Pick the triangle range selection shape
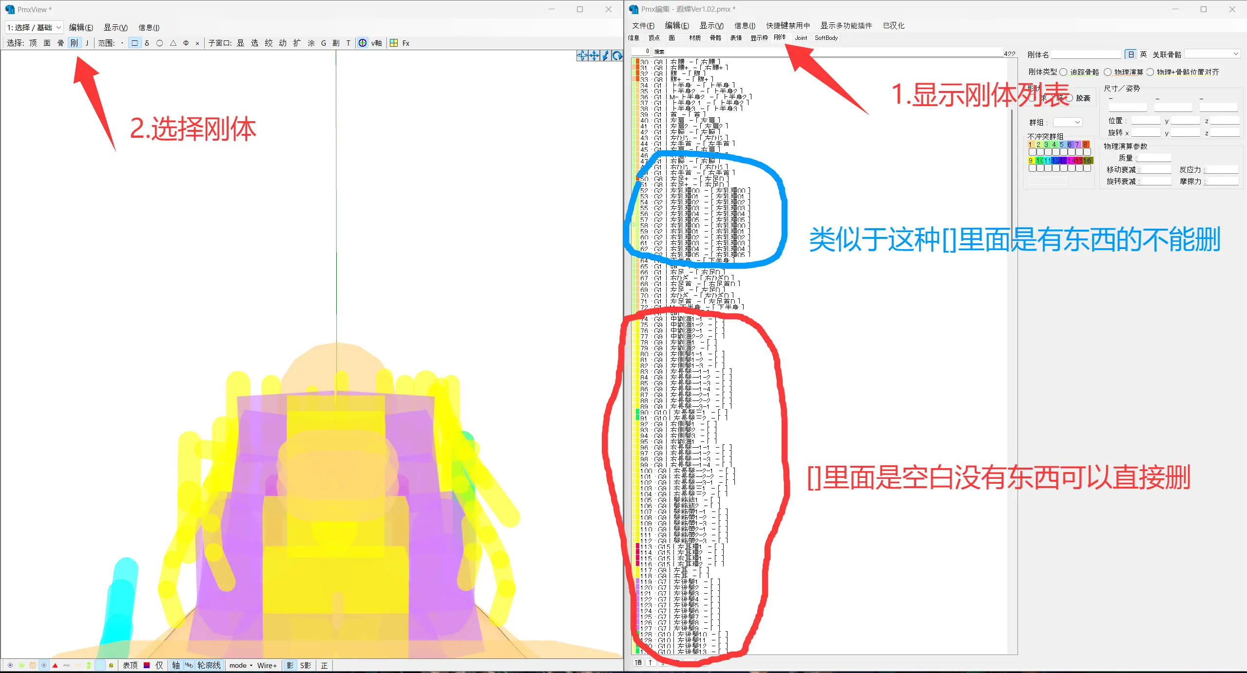 [x=173, y=43]
